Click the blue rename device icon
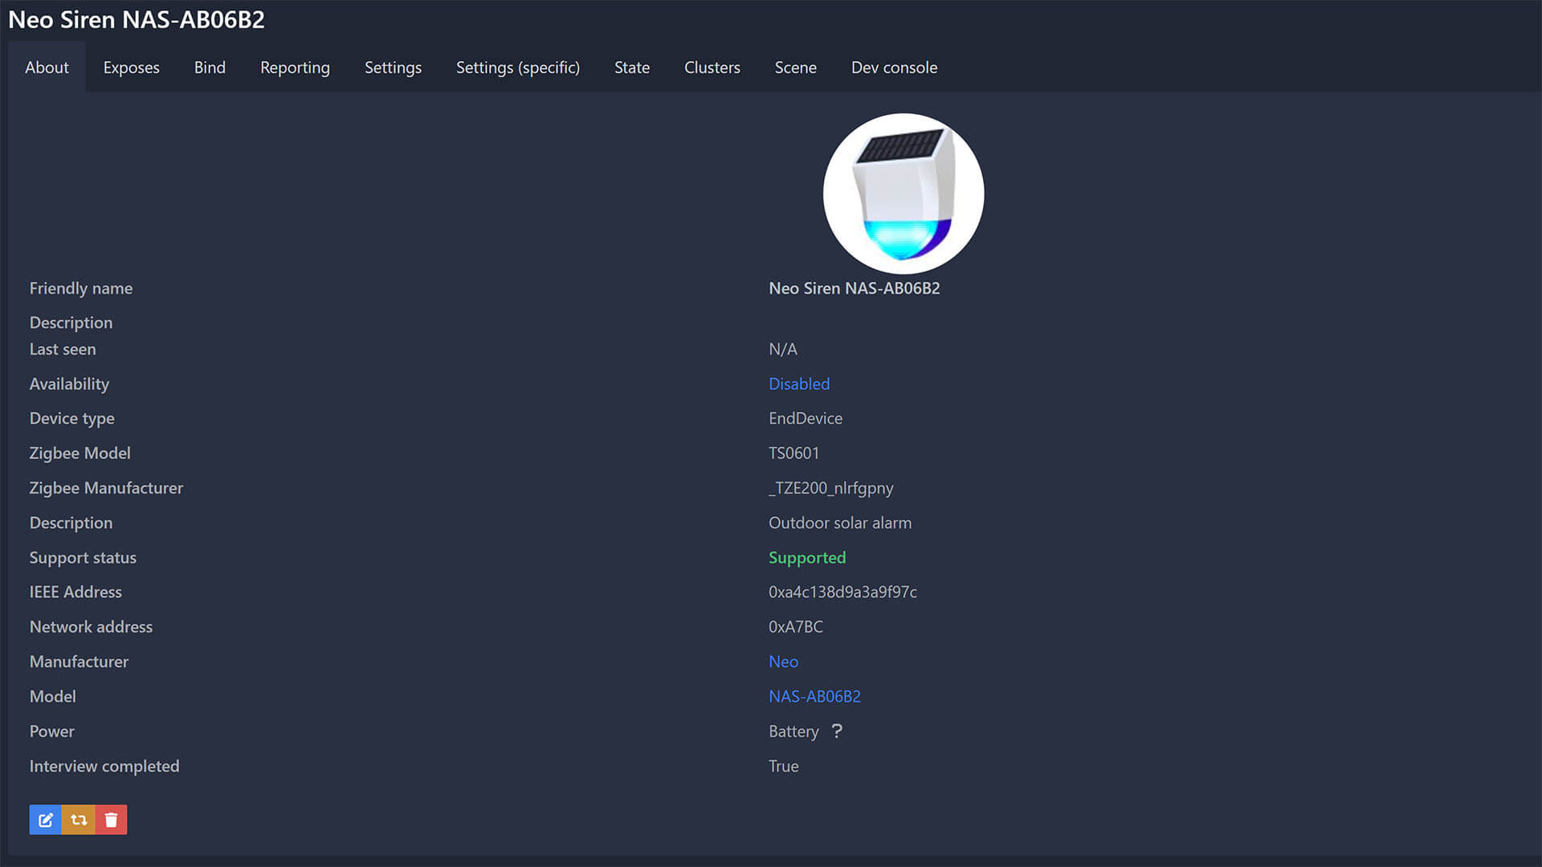 [x=46, y=820]
